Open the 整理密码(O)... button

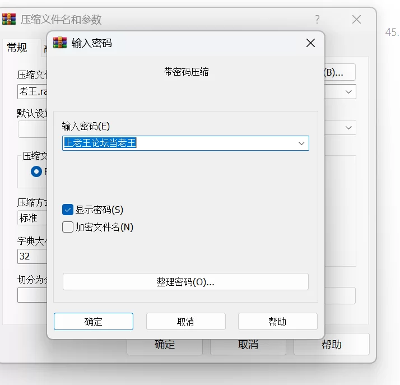tap(185, 282)
